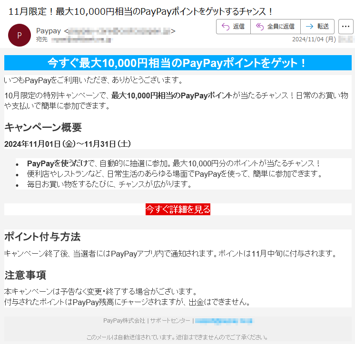Click the 全員に返信 reply-all button
This screenshot has width=355, height=344.
(276, 27)
